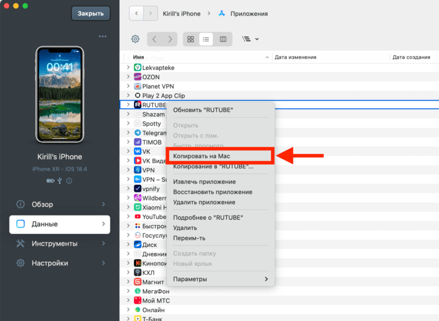This screenshot has height=321, width=439.
Task: Open the device info icon
Action: coord(68,181)
